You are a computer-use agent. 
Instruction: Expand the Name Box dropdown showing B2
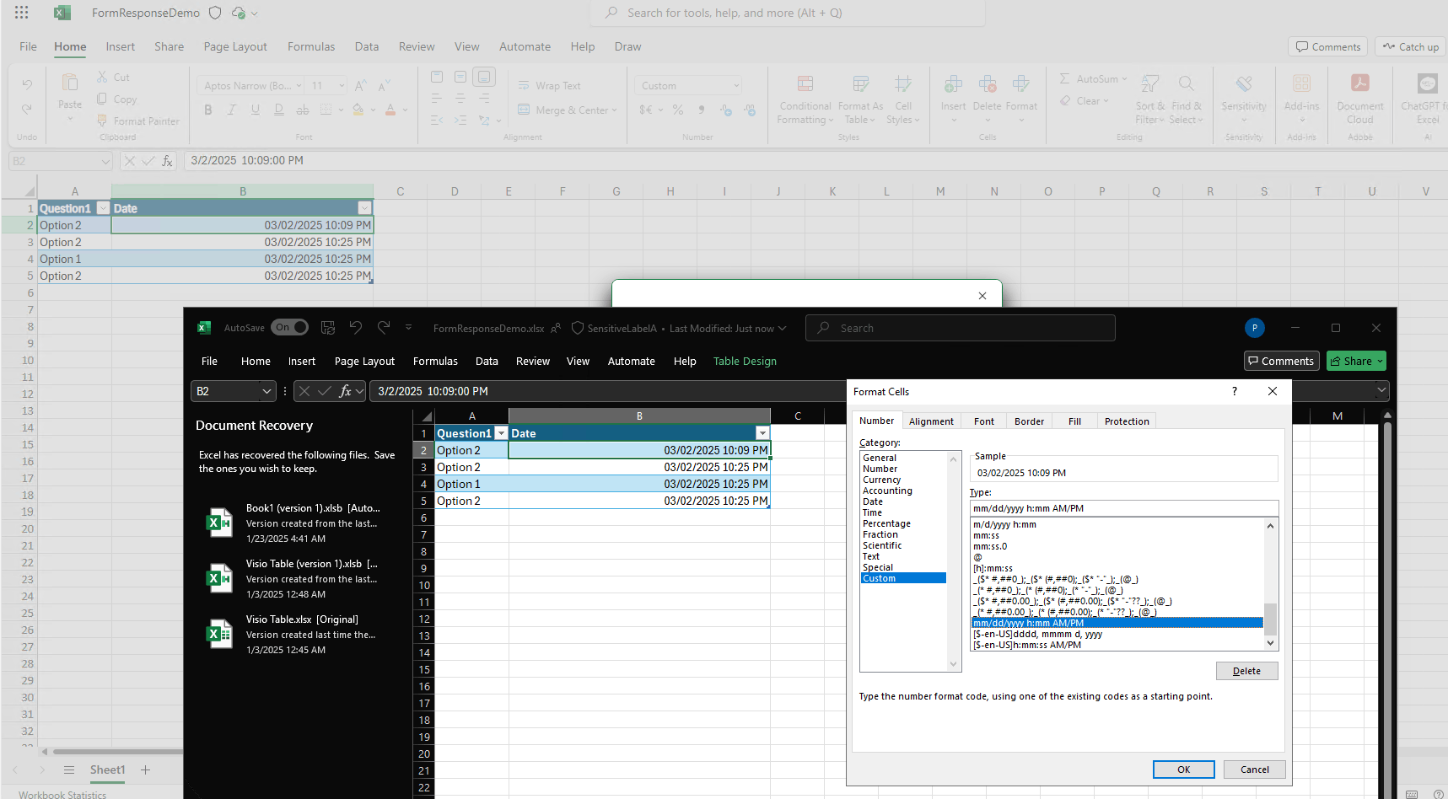click(x=266, y=391)
